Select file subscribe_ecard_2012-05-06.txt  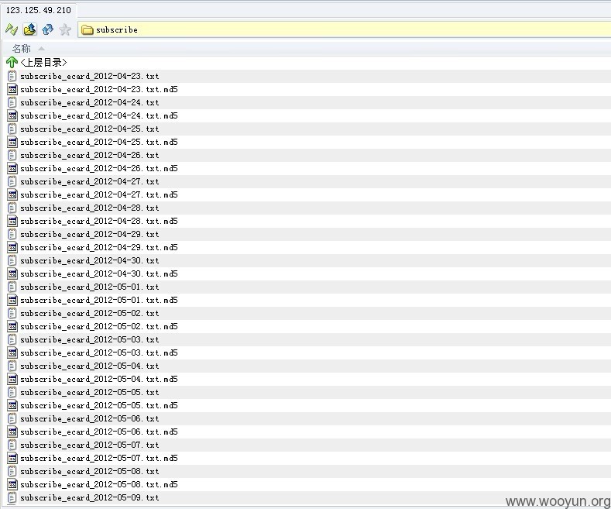click(90, 419)
